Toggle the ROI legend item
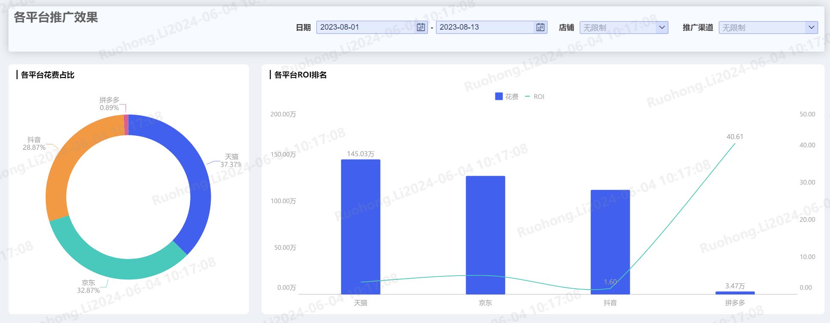This screenshot has height=323, width=830. click(x=535, y=97)
